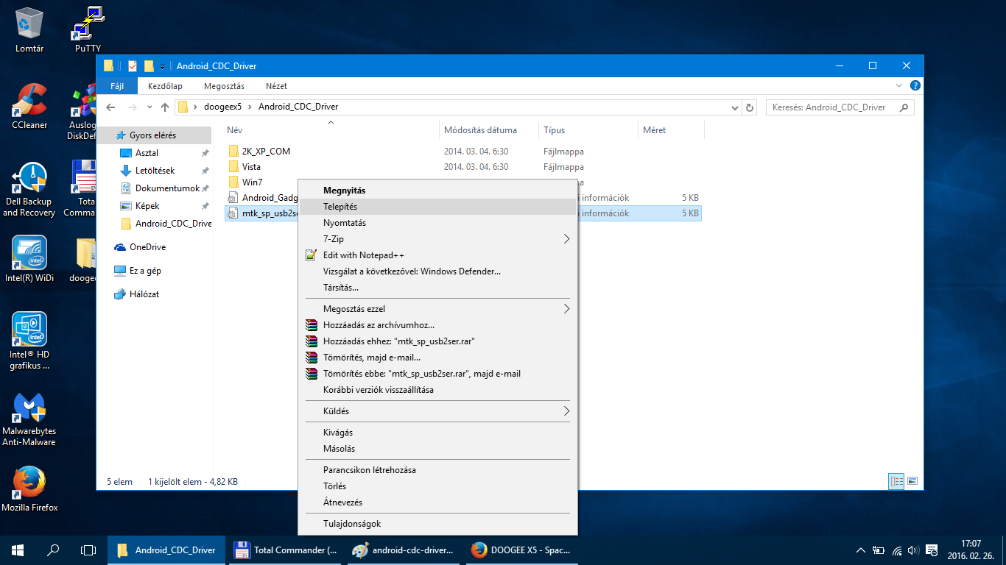Switch to large thumbnails view icon
The image size is (1006, 565).
[912, 482]
